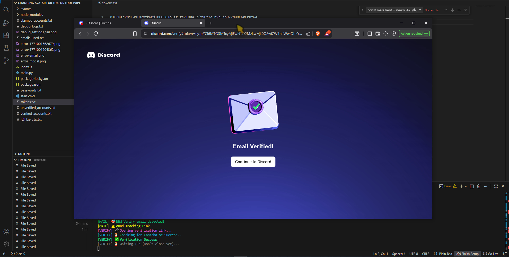Share the page link from address bar
The width and height of the screenshot is (509, 257).
[308, 34]
